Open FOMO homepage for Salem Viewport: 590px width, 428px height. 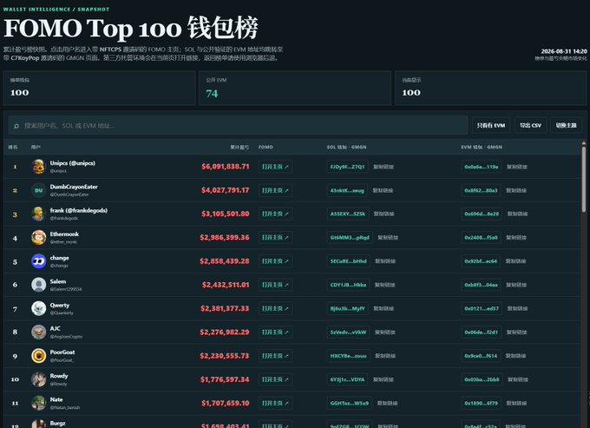click(275, 285)
